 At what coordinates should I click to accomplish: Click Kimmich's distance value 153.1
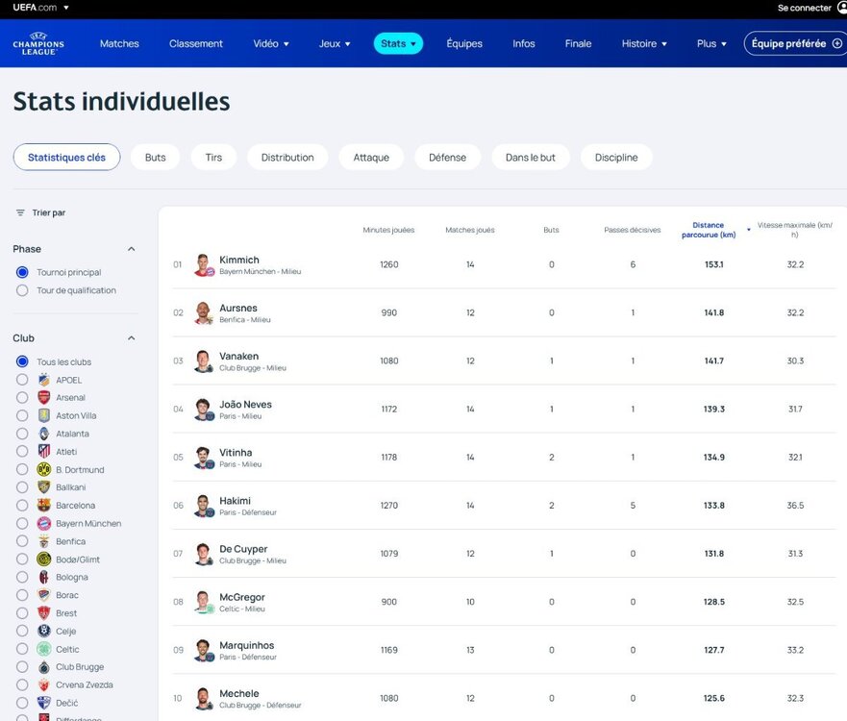click(x=713, y=264)
